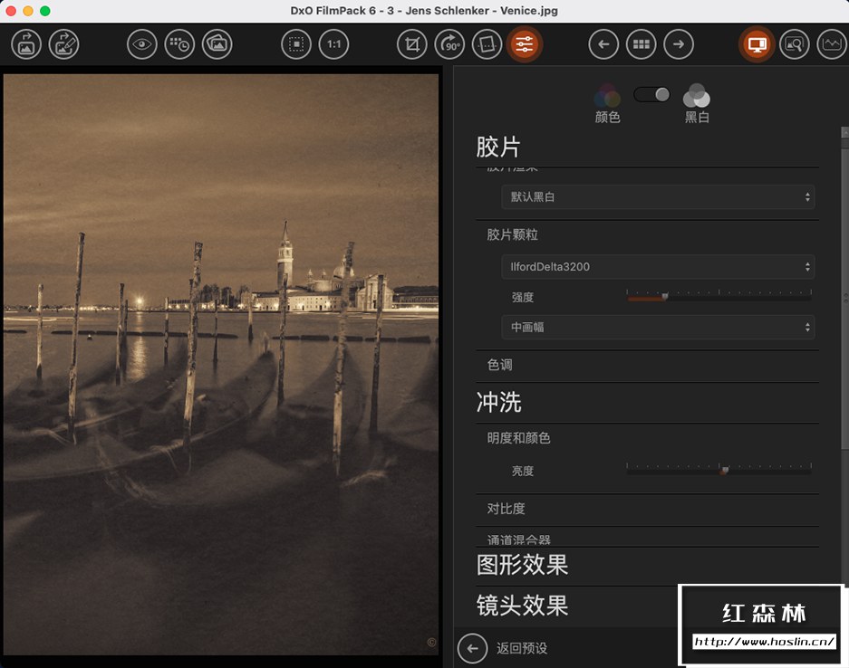849x668 pixels.
Task: Switch to 1:1 zoom view
Action: point(333,43)
